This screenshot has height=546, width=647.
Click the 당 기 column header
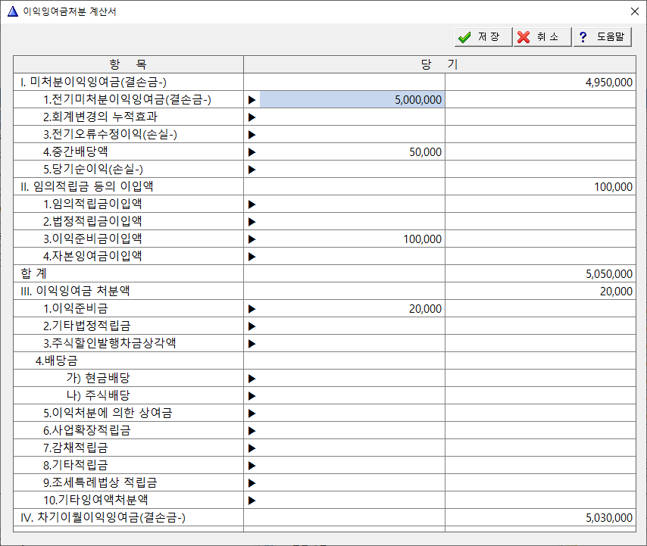pyautogui.click(x=439, y=64)
